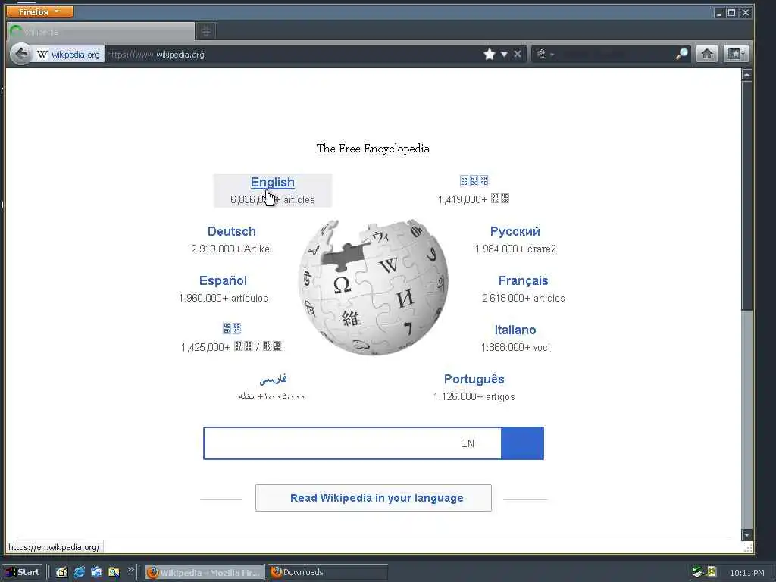The image size is (776, 582).
Task: Open a new tab with plus button
Action: coord(206,32)
